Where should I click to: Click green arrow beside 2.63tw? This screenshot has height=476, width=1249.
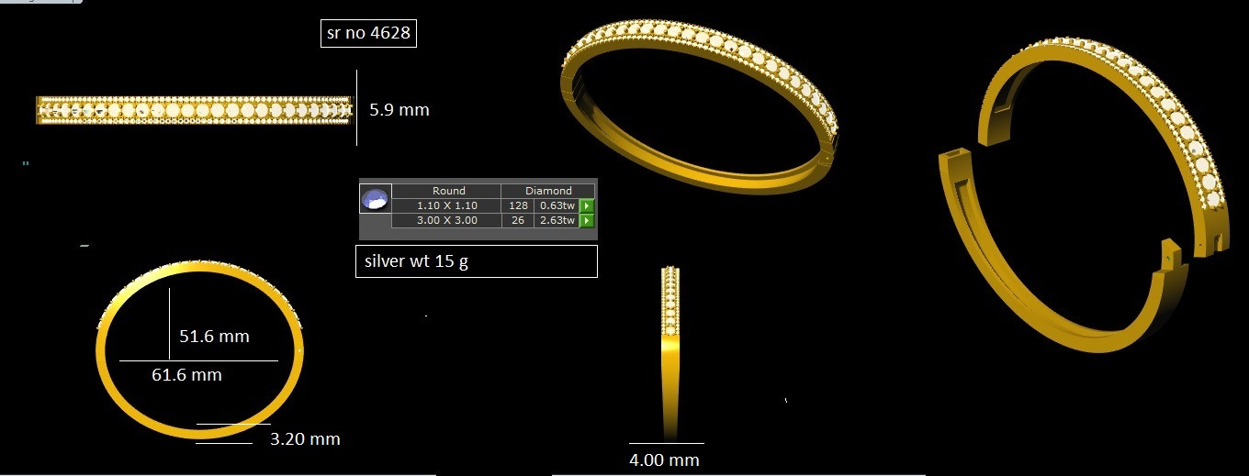click(x=588, y=220)
